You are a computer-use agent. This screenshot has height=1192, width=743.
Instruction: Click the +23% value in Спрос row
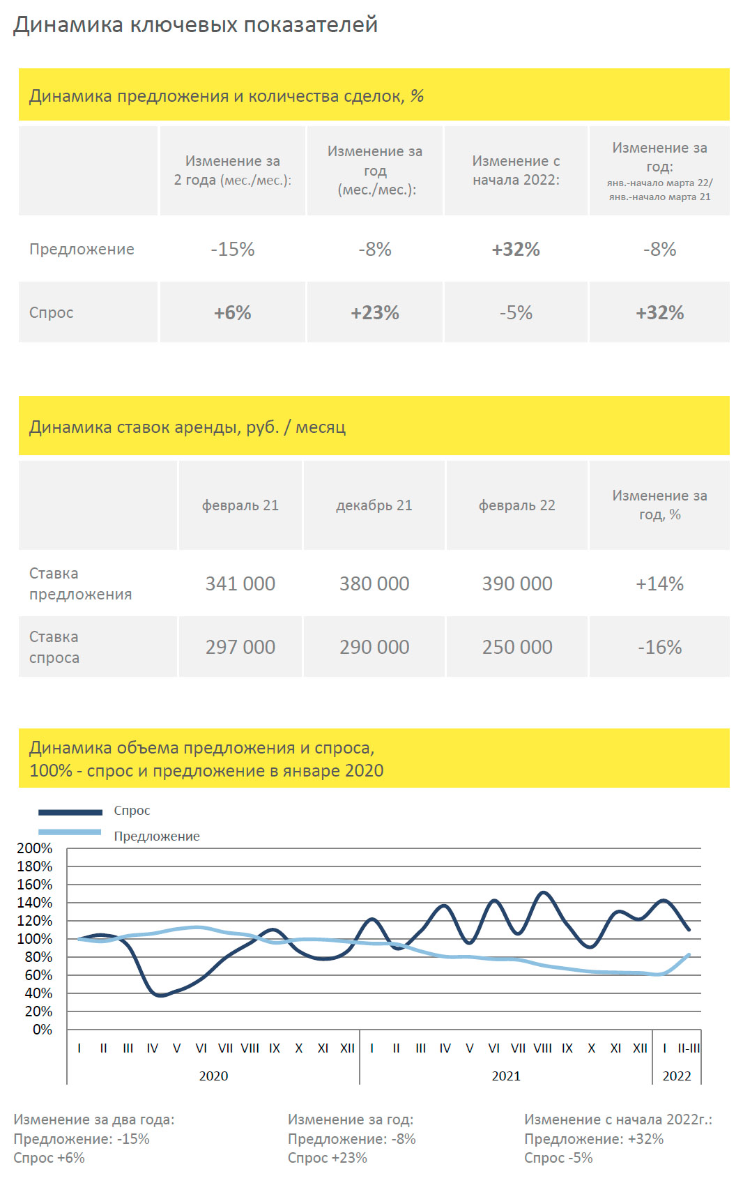pos(374,312)
